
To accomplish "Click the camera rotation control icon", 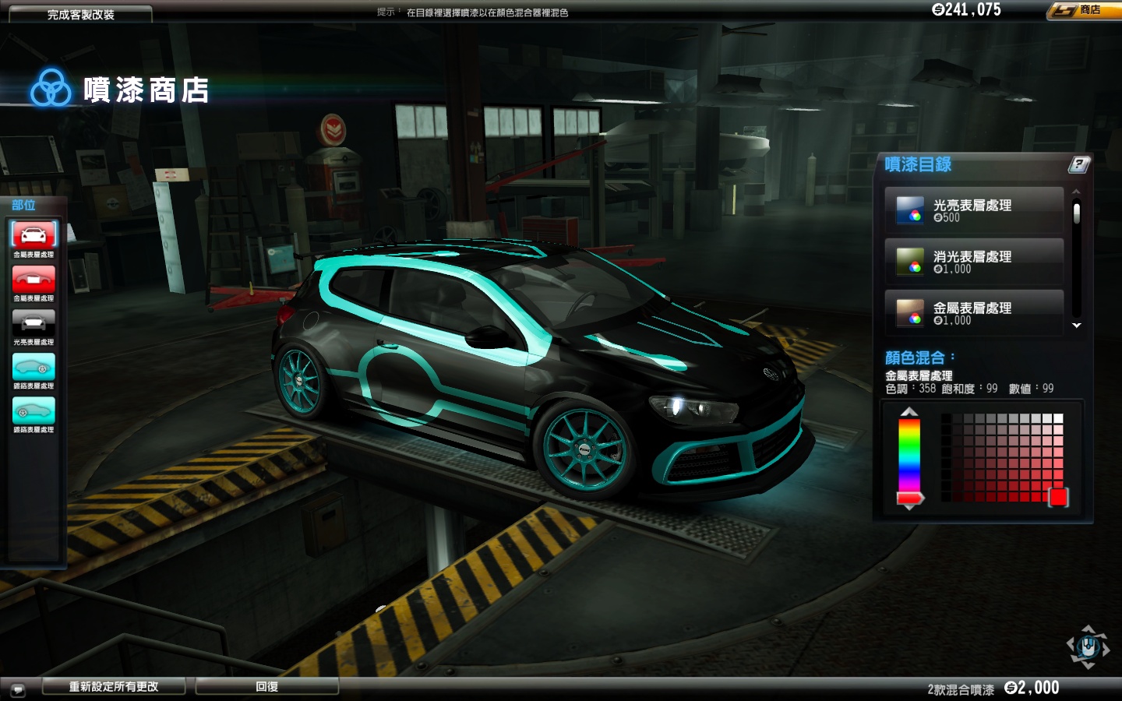I will click(1088, 646).
